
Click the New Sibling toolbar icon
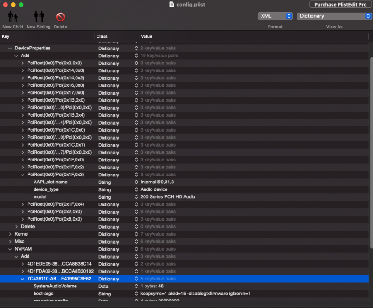[38, 17]
